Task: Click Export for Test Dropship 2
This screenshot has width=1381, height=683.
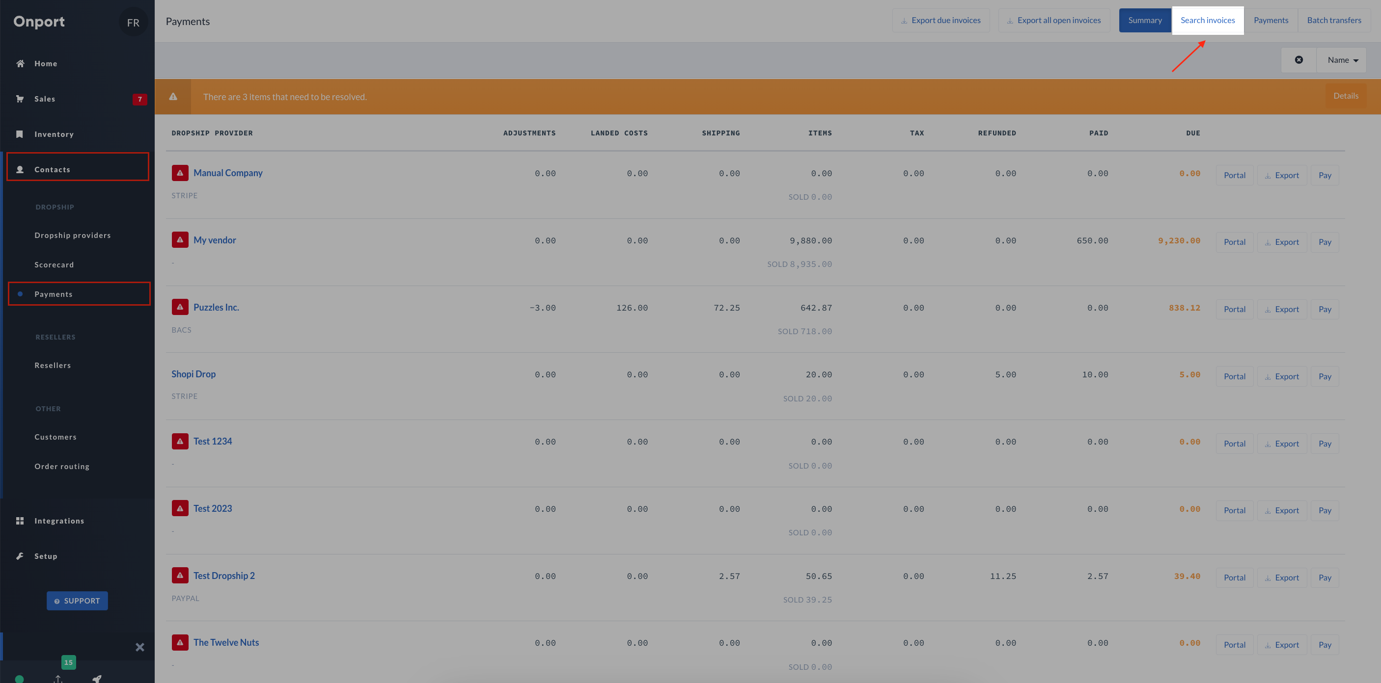Action: [1282, 578]
